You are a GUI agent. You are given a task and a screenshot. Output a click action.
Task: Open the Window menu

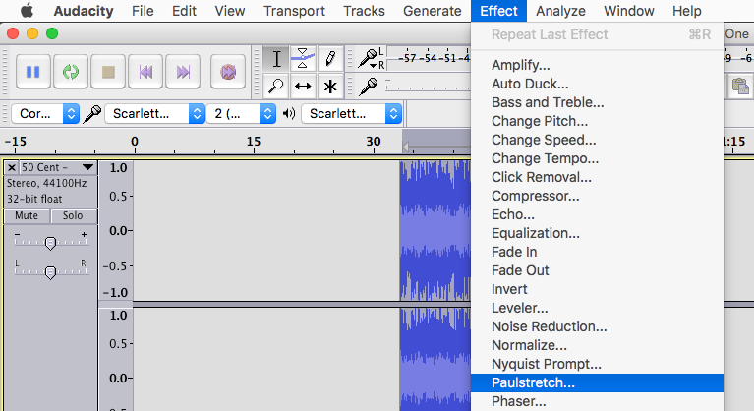click(x=629, y=11)
